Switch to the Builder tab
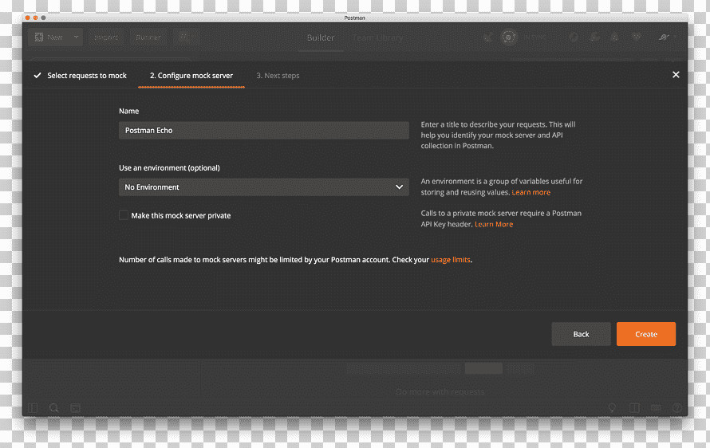The image size is (710, 448). tap(321, 38)
